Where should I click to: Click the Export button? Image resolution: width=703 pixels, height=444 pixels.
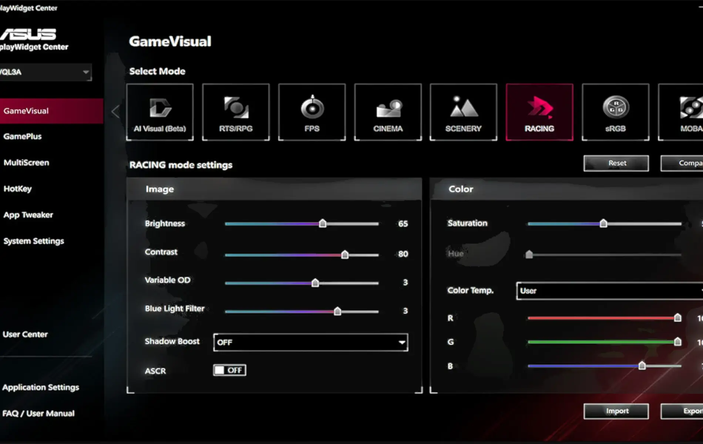[x=682, y=411]
